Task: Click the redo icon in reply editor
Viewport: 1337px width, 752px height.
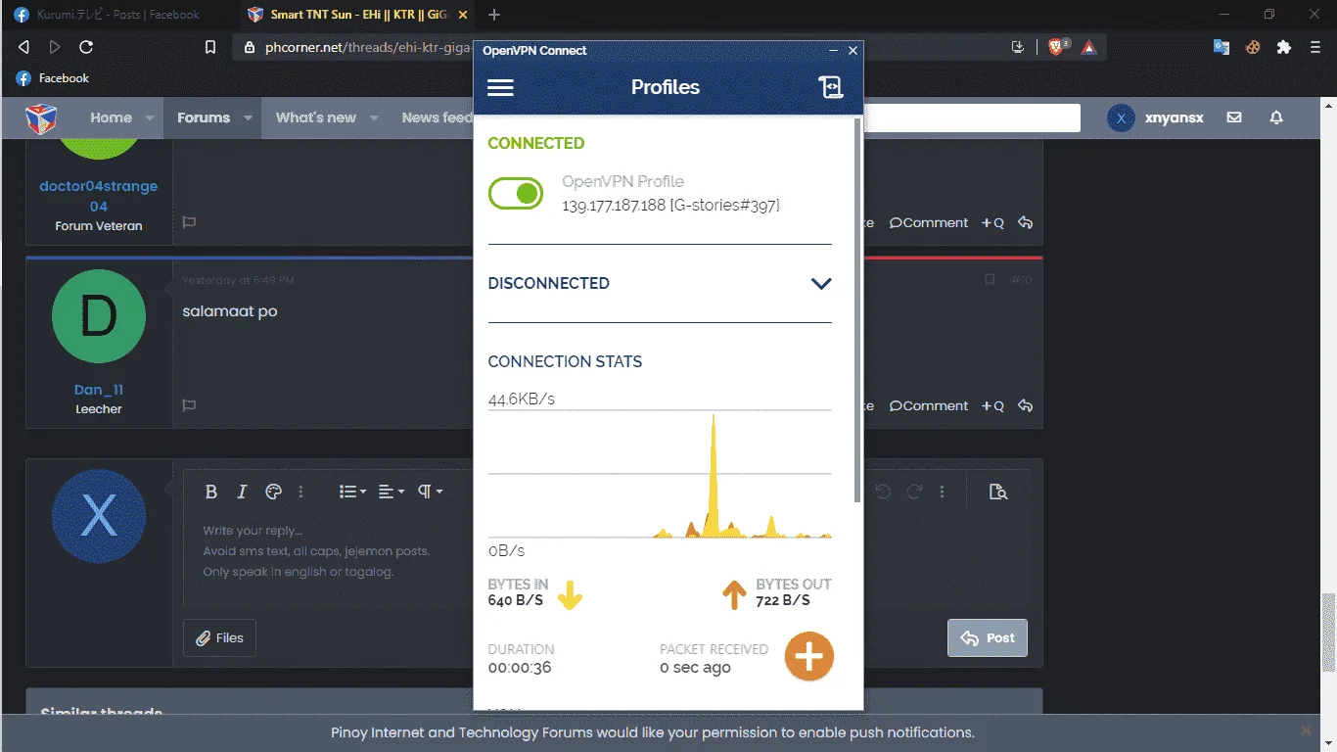Action: pos(914,492)
